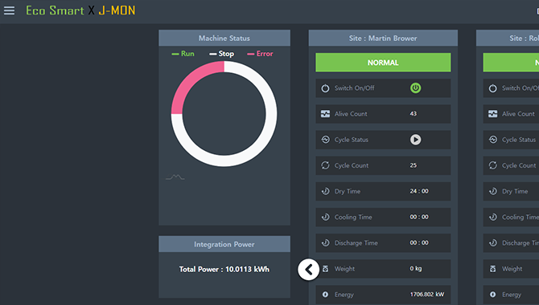This screenshot has width=539, height=305.
Task: Toggle the Run legend item
Action: coord(183,54)
